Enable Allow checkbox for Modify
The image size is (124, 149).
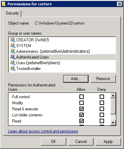(x=81, y=103)
